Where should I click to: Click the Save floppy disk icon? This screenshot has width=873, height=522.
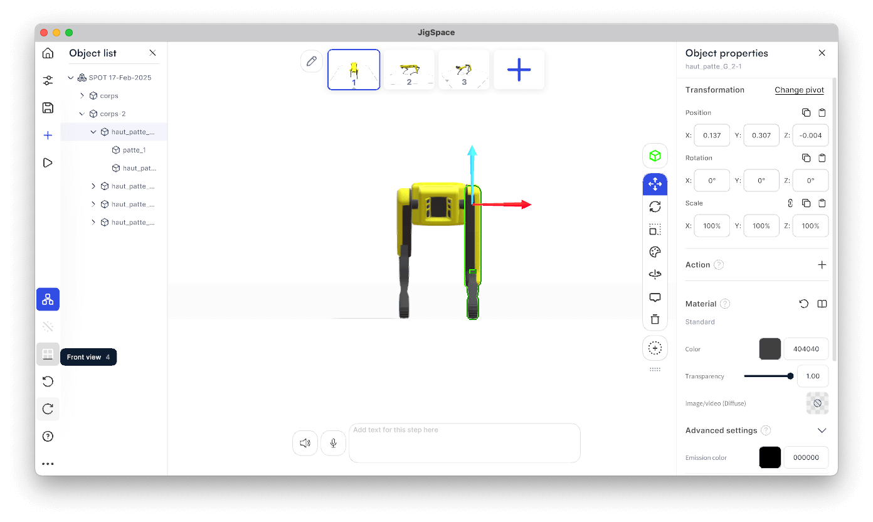point(48,108)
